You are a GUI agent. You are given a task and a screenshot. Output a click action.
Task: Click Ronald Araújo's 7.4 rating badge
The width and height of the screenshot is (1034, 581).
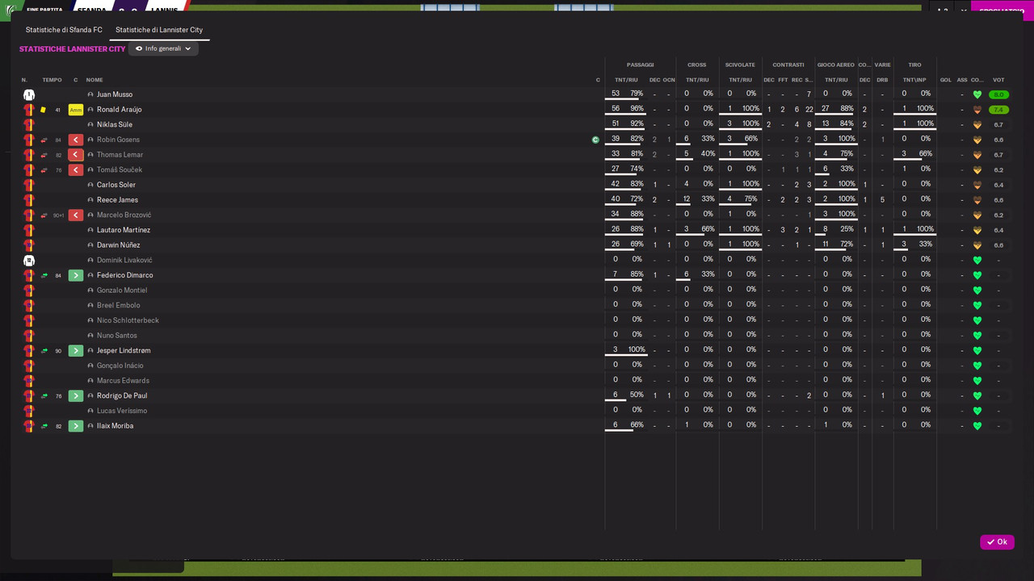[998, 110]
